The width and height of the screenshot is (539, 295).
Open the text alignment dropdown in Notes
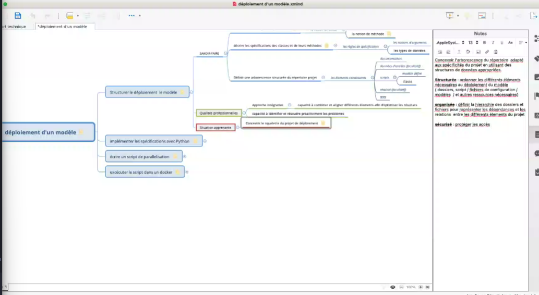523,42
